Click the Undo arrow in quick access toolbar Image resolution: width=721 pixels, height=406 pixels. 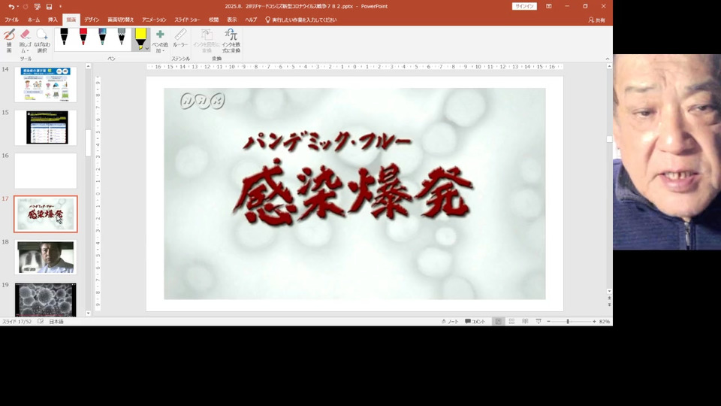click(x=11, y=7)
